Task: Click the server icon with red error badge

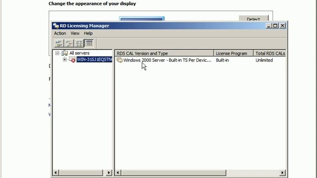Action: click(72, 59)
